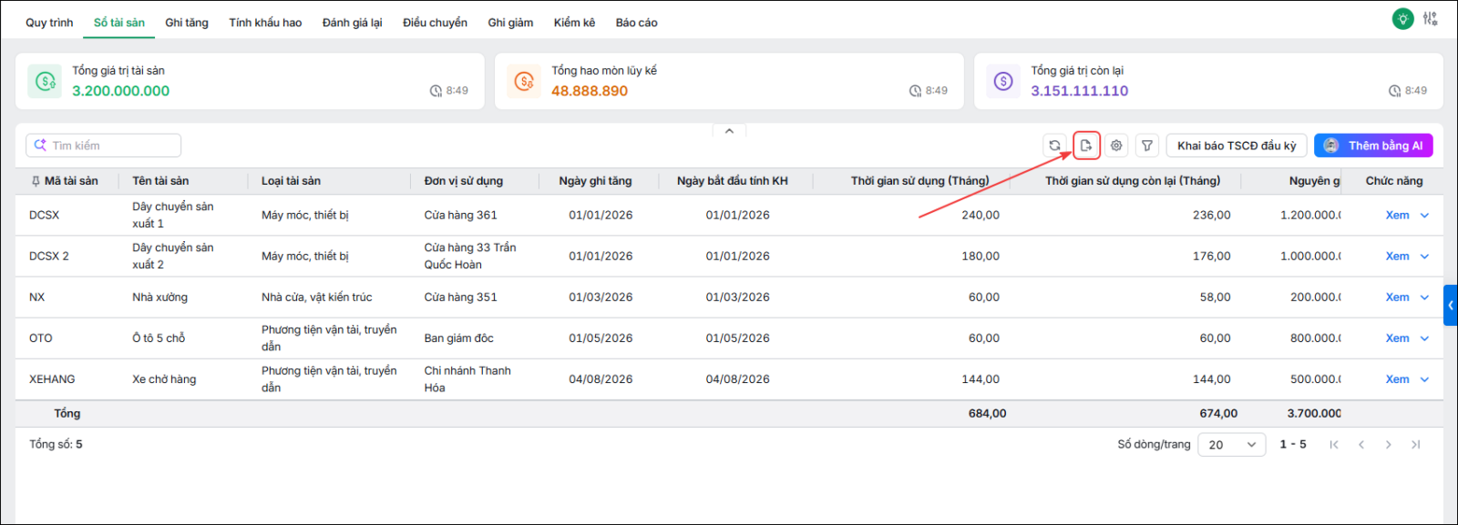Viewport: 1458px width, 525px height.
Task: Click the clock icon in Tổng hao mòn lũy kế card
Action: point(915,91)
